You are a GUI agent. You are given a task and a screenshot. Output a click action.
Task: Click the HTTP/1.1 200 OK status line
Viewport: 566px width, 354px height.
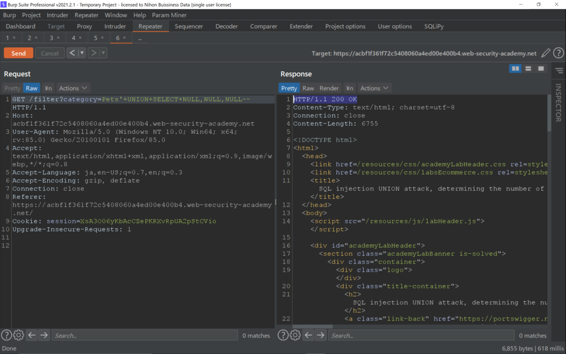click(x=325, y=99)
